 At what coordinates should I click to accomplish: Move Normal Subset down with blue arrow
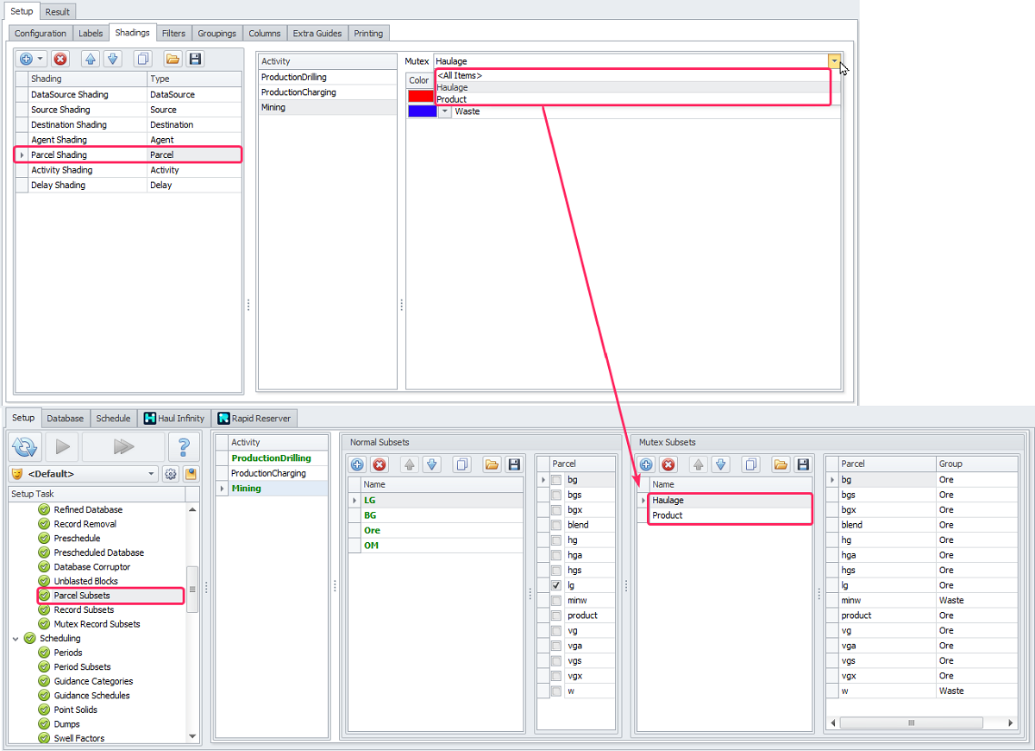[432, 464]
